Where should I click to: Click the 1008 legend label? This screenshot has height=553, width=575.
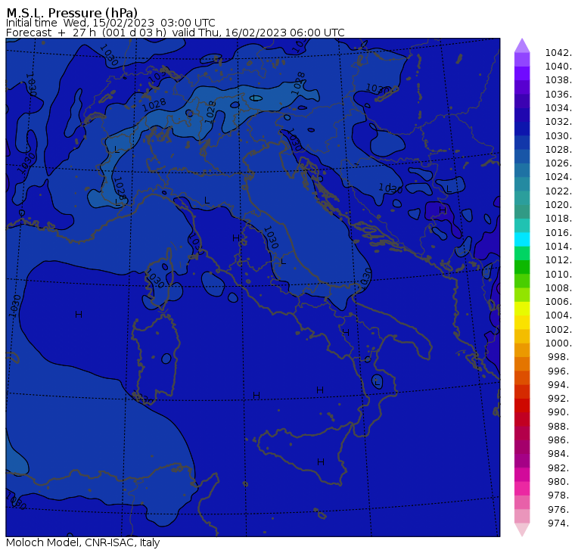click(558, 288)
